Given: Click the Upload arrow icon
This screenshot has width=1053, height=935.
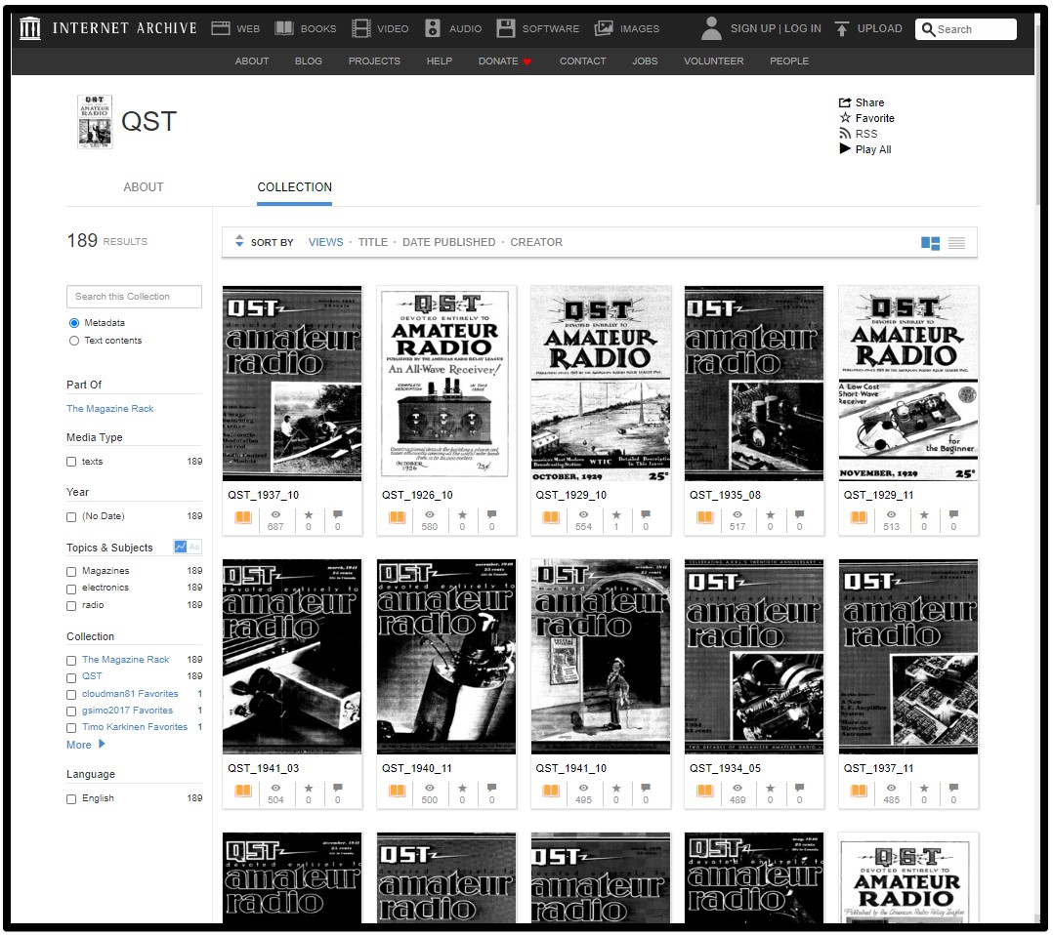Looking at the screenshot, I should [x=841, y=28].
